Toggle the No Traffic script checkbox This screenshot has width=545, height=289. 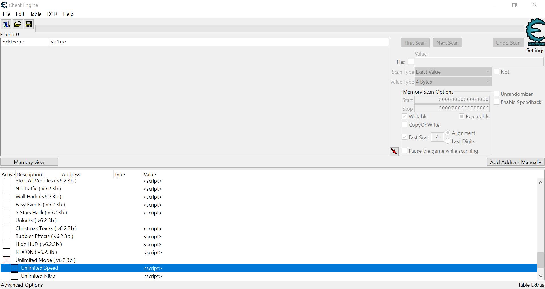(x=7, y=189)
